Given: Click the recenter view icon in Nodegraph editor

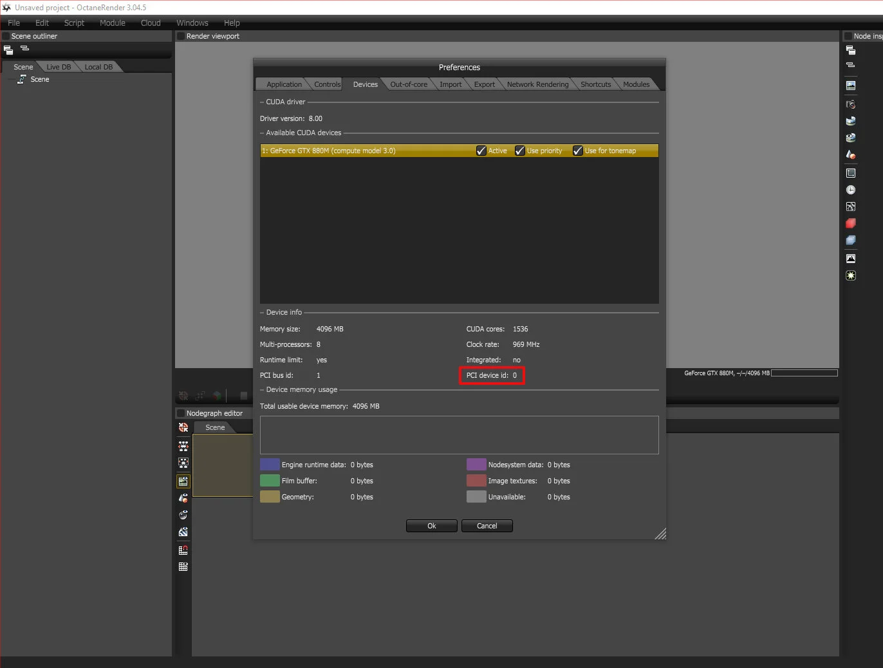Looking at the screenshot, I should point(183,427).
